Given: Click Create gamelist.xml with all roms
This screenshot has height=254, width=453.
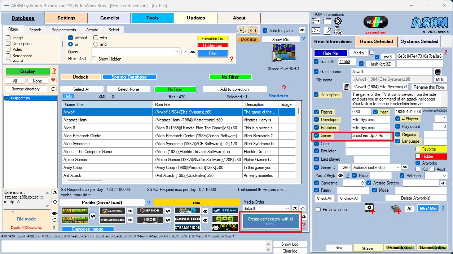Looking at the screenshot, I should tap(270, 221).
